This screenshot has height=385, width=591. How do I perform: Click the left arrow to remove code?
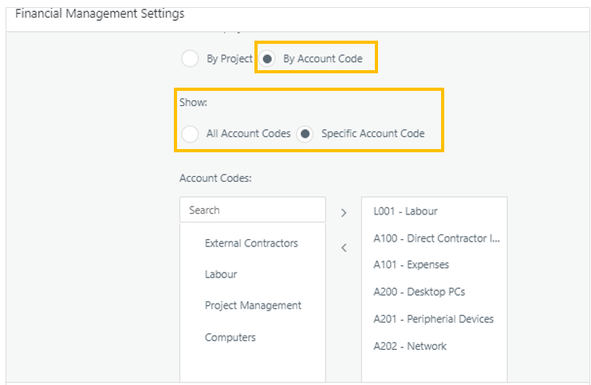(344, 248)
